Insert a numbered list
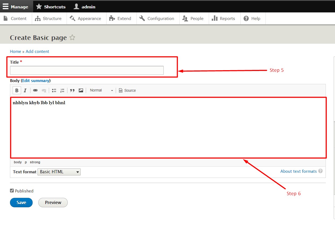335x244 pixels. tap(62, 90)
